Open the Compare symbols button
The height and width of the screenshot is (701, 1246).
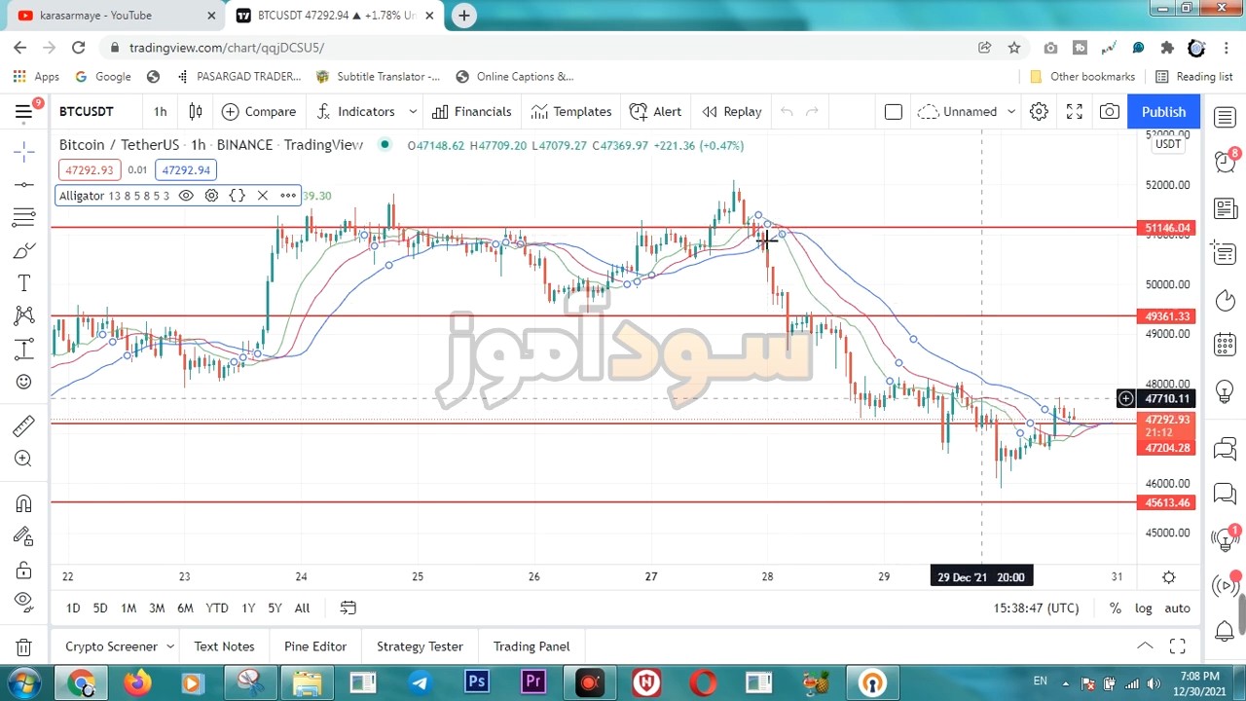(x=259, y=111)
